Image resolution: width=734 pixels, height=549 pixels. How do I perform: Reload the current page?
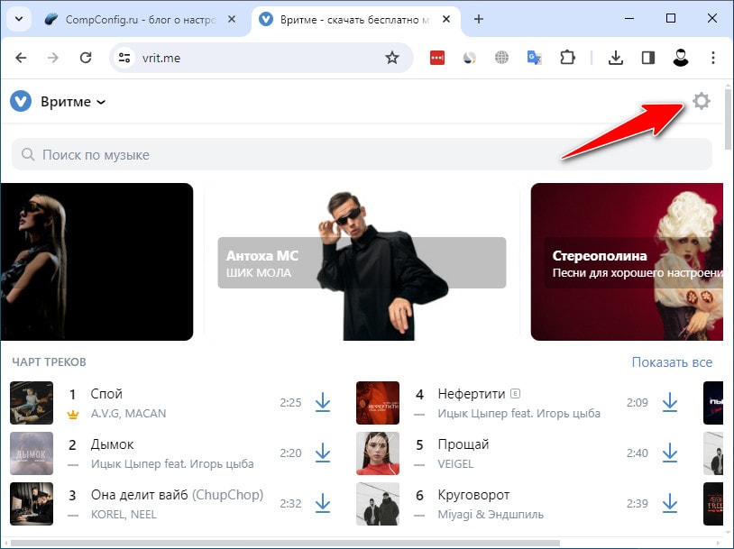coord(87,58)
